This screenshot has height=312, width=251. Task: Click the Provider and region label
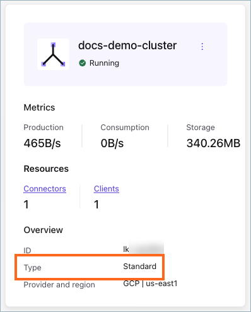tap(59, 285)
